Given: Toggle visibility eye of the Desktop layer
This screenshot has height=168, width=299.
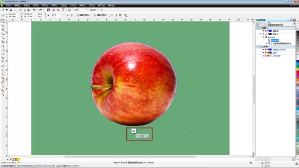Looking at the screenshot, I should [x=263, y=53].
